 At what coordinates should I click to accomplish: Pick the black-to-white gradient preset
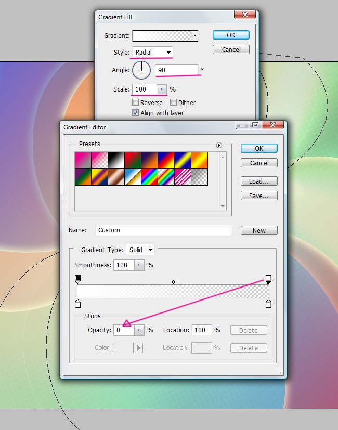(x=116, y=160)
